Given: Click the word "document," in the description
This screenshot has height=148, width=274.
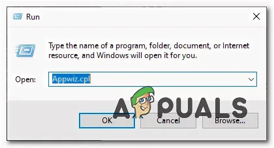Looking at the screenshot, I should (x=192, y=46).
